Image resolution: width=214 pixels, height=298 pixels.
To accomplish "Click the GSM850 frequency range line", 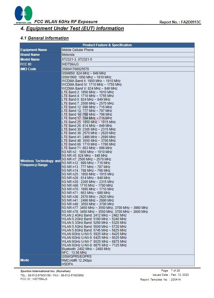I will (x=84, y=73).
